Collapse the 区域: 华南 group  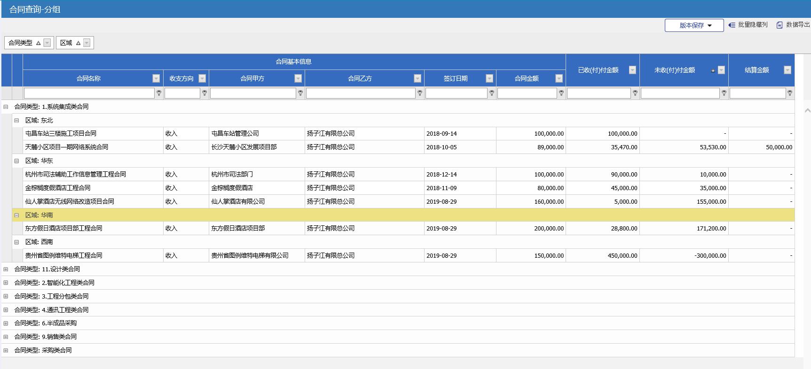tap(16, 215)
